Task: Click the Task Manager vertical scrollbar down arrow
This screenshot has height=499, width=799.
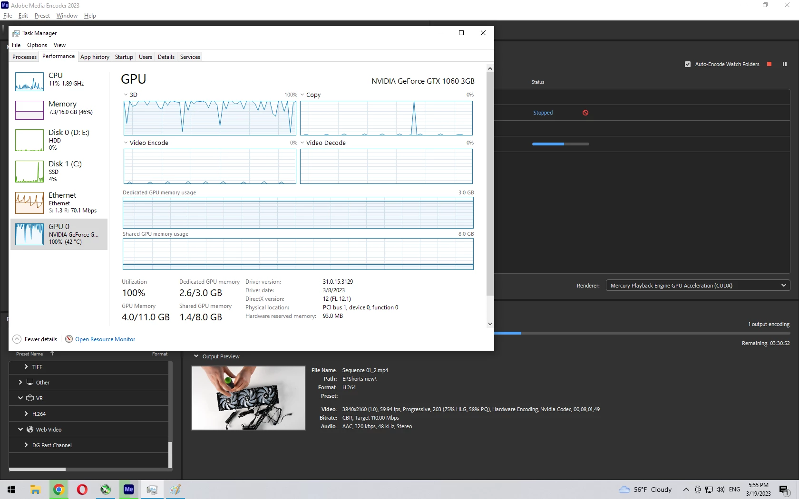Action: [490, 324]
